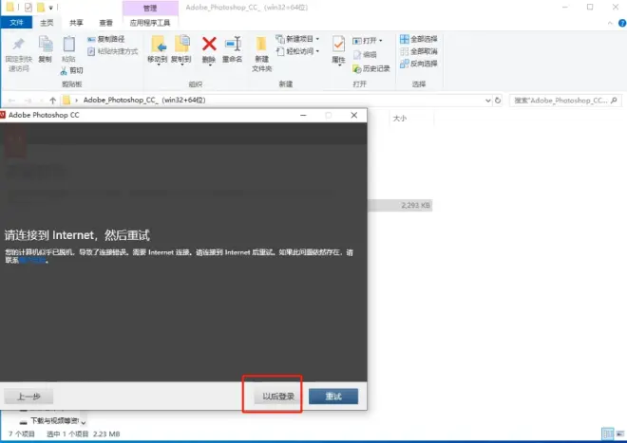Click the refresh icon beside address bar

point(498,101)
